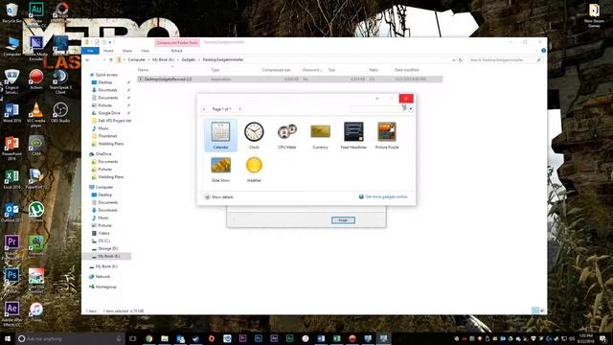Click the gadget gallery search box
The width and height of the screenshot is (613, 345).
[x=376, y=108]
